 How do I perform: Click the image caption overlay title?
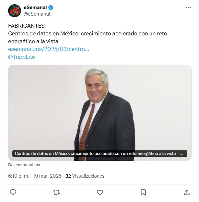[x=99, y=154]
